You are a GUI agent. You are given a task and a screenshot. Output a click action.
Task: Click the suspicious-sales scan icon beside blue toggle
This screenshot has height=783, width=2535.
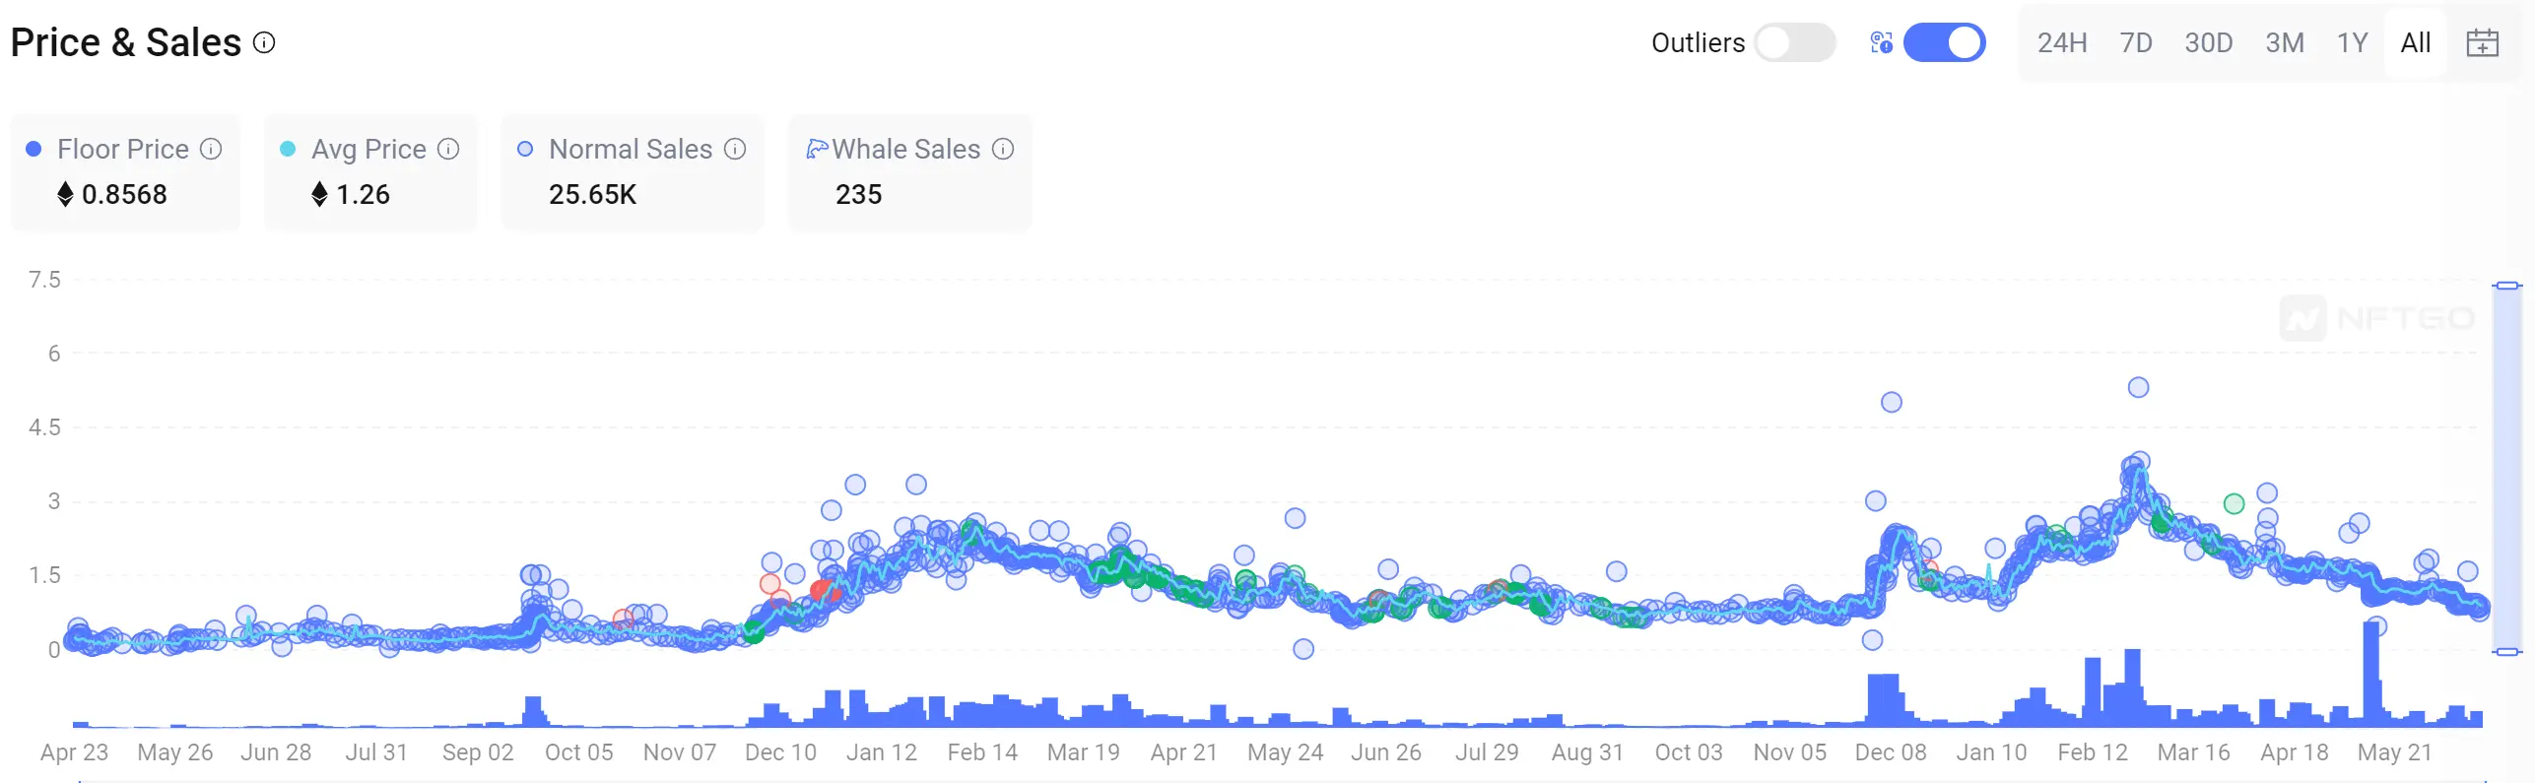coord(1881,42)
